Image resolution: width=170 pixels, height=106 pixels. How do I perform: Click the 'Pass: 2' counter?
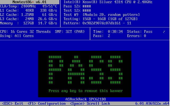coord(102,36)
